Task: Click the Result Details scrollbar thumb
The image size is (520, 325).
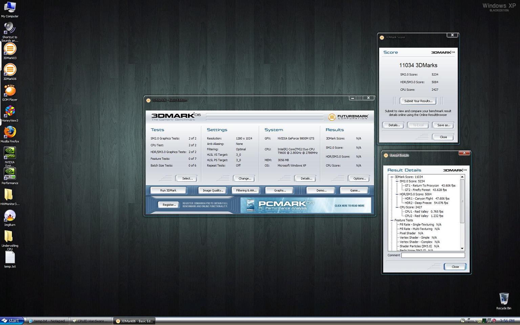Action: coord(462,201)
